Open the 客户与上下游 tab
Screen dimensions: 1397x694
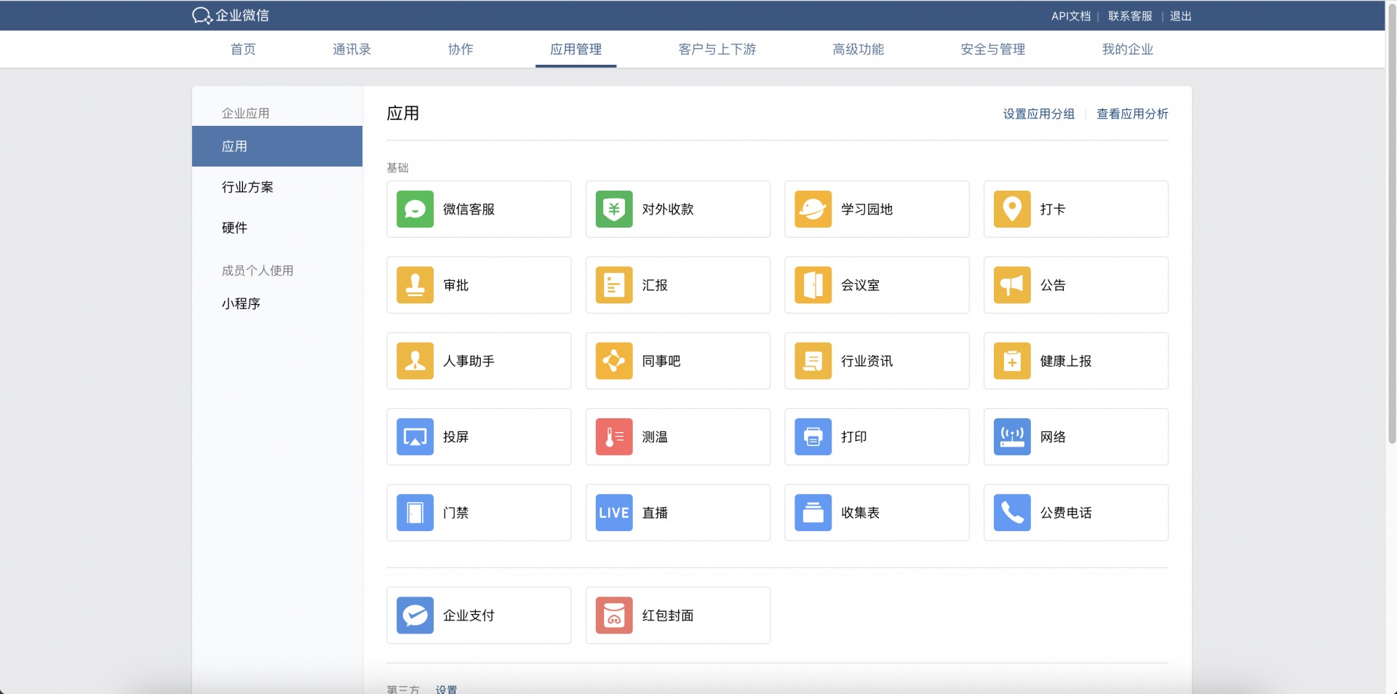tap(717, 49)
